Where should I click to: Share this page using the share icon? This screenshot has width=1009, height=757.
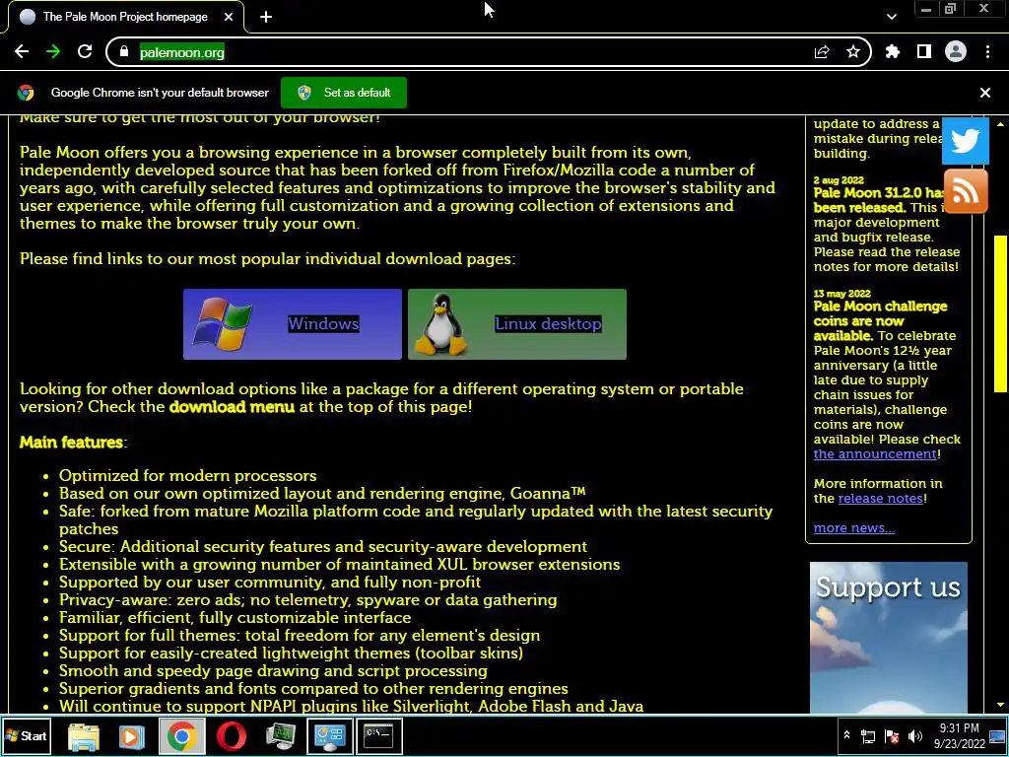pos(822,52)
